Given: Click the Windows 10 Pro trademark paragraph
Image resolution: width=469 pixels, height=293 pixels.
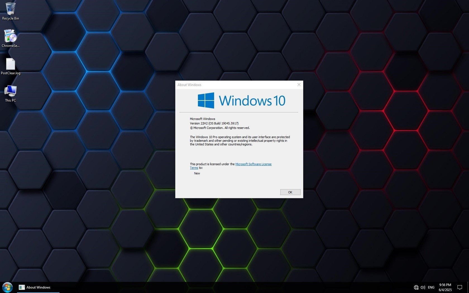Looking at the screenshot, I should tap(240, 141).
